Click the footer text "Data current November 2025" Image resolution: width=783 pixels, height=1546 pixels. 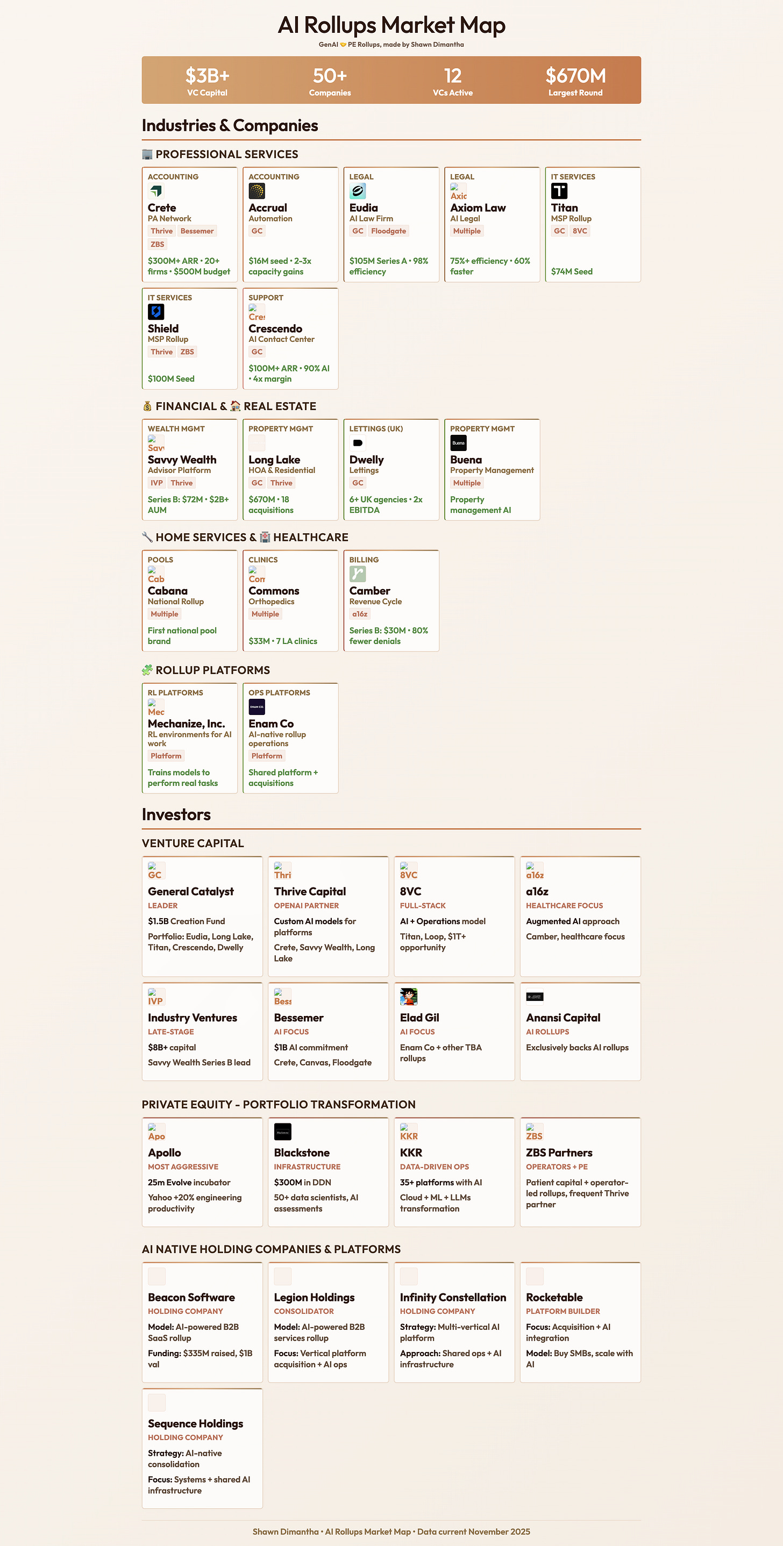(x=474, y=1531)
